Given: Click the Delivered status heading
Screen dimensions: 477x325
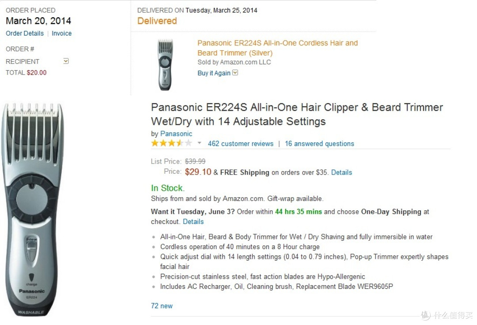Looking at the screenshot, I should click(x=157, y=21).
